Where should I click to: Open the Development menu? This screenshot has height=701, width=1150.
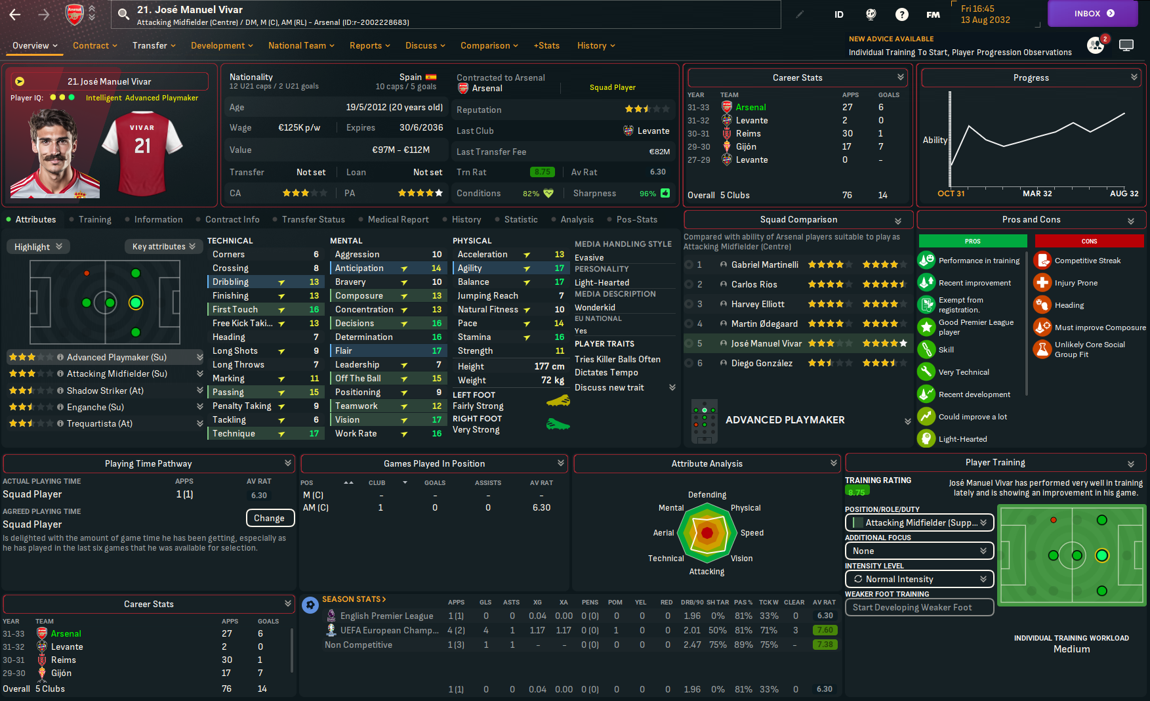click(x=222, y=45)
